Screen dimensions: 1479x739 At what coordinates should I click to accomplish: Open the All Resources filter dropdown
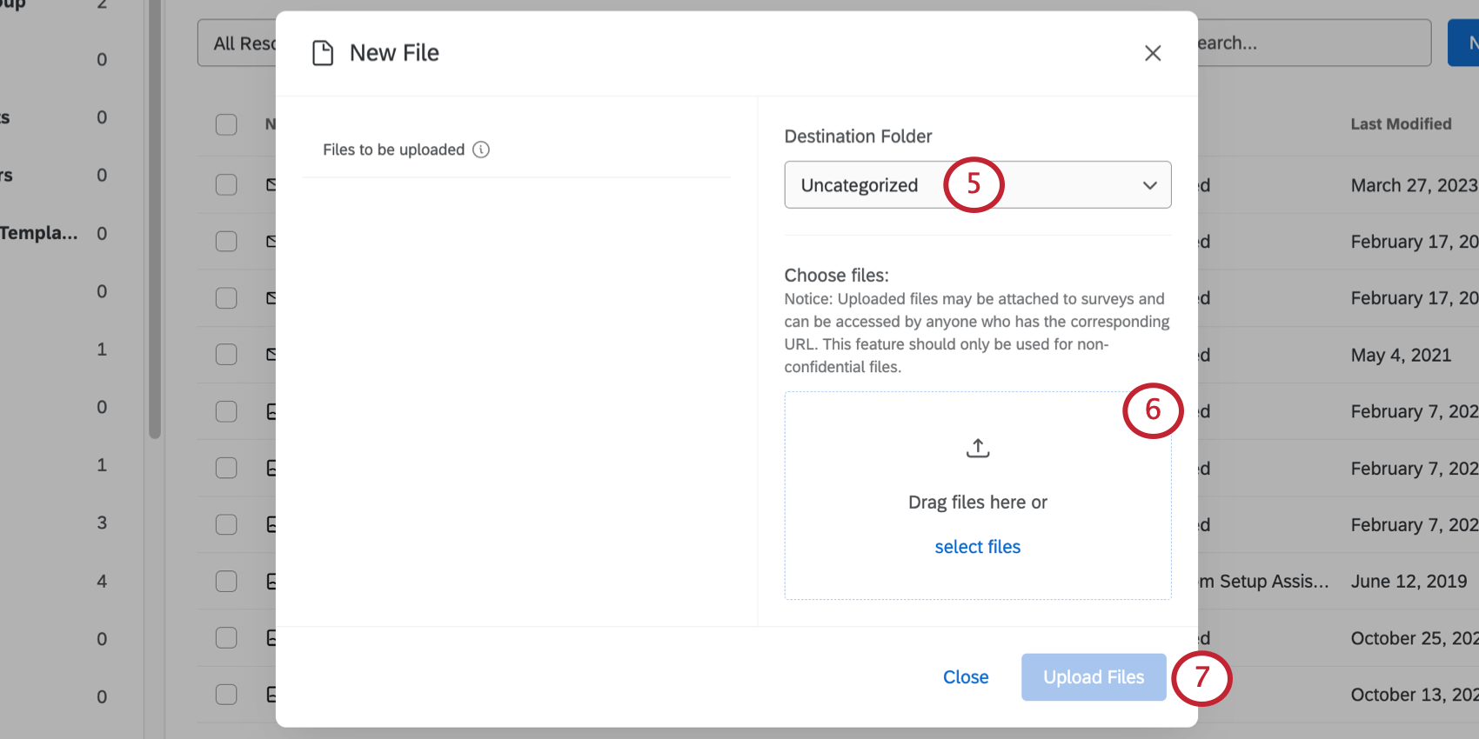tap(238, 43)
